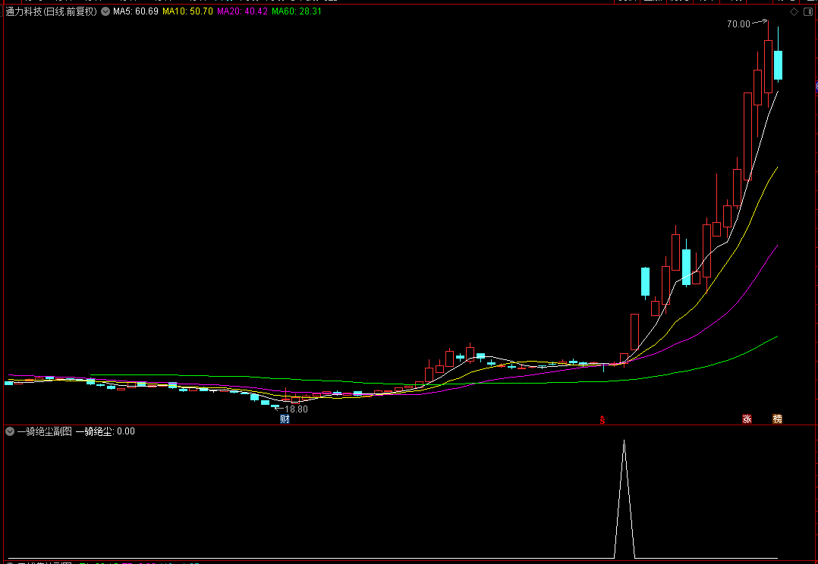Select the red candlestick at the 70.00 high

point(768,67)
